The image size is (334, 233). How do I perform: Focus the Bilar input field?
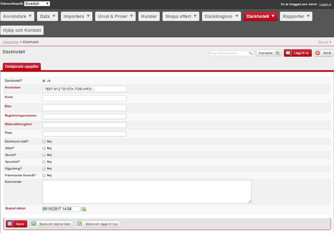[84, 108]
